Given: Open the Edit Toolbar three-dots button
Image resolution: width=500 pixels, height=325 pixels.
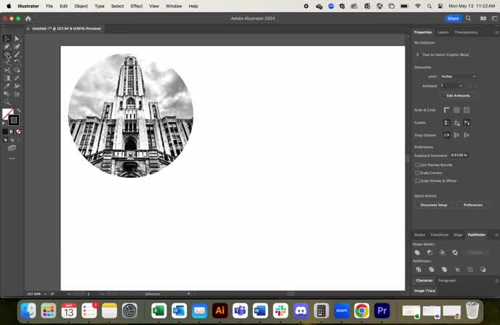Looking at the screenshot, I should [12, 158].
